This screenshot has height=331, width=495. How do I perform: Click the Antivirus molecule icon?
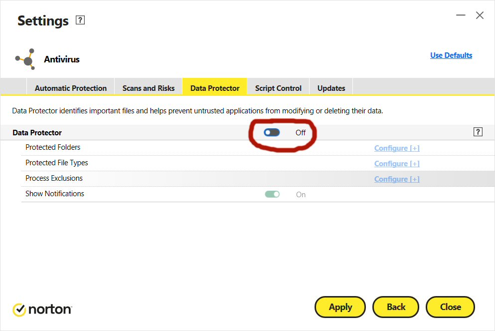coord(25,59)
